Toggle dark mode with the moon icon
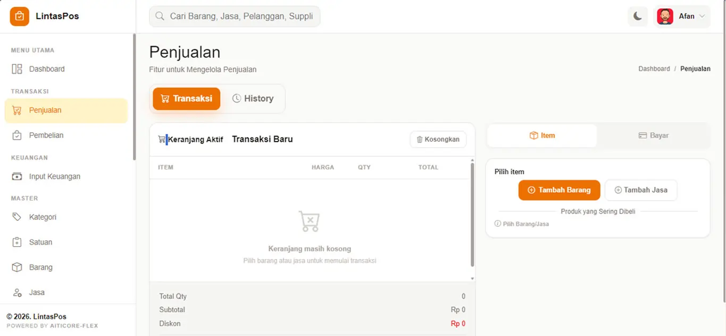726x336 pixels. coord(637,16)
